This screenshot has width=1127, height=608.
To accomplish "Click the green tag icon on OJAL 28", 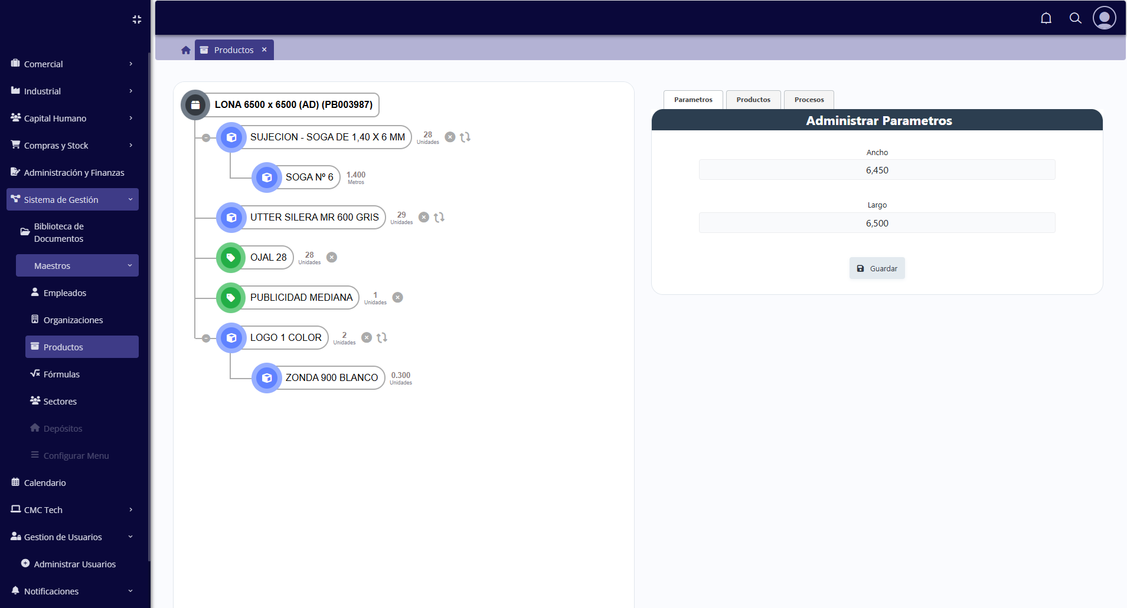I will click(231, 258).
